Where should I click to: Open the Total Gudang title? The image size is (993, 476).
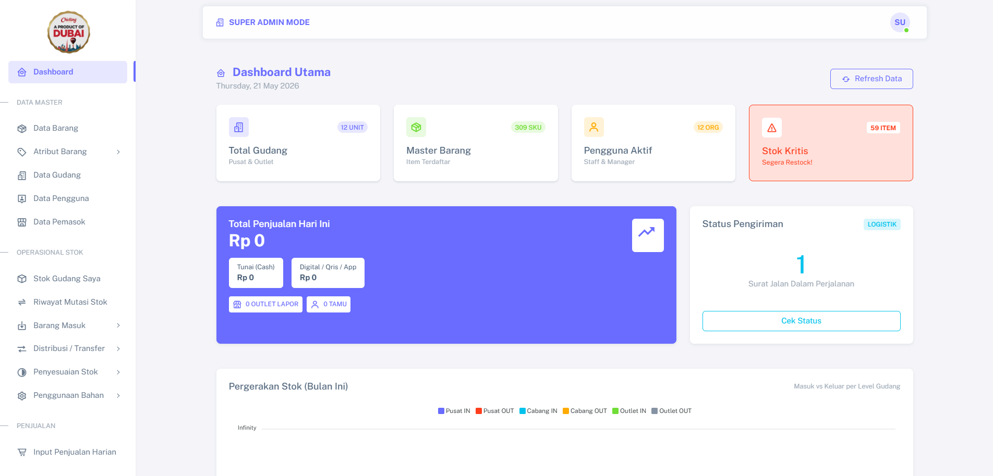(258, 151)
